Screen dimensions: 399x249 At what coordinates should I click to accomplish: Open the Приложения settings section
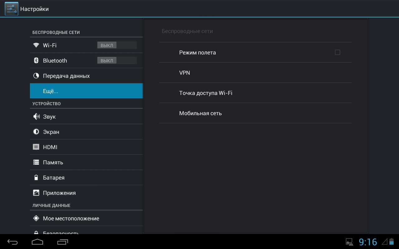click(x=86, y=193)
